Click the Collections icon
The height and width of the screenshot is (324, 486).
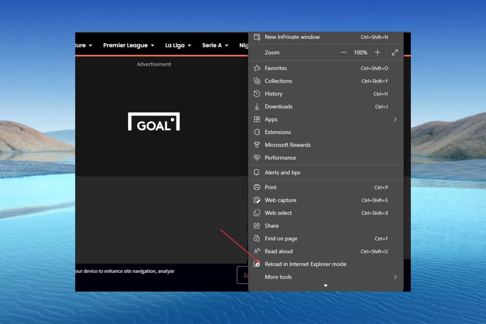tap(257, 81)
